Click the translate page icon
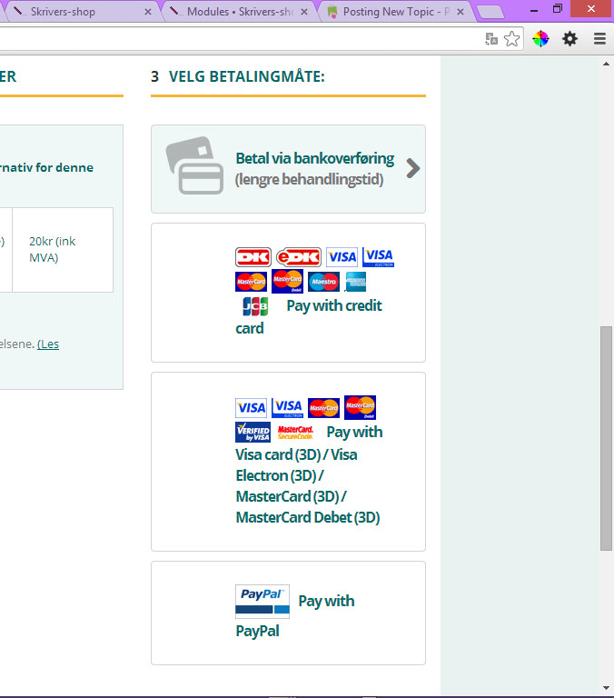The width and height of the screenshot is (614, 698). coord(491,39)
